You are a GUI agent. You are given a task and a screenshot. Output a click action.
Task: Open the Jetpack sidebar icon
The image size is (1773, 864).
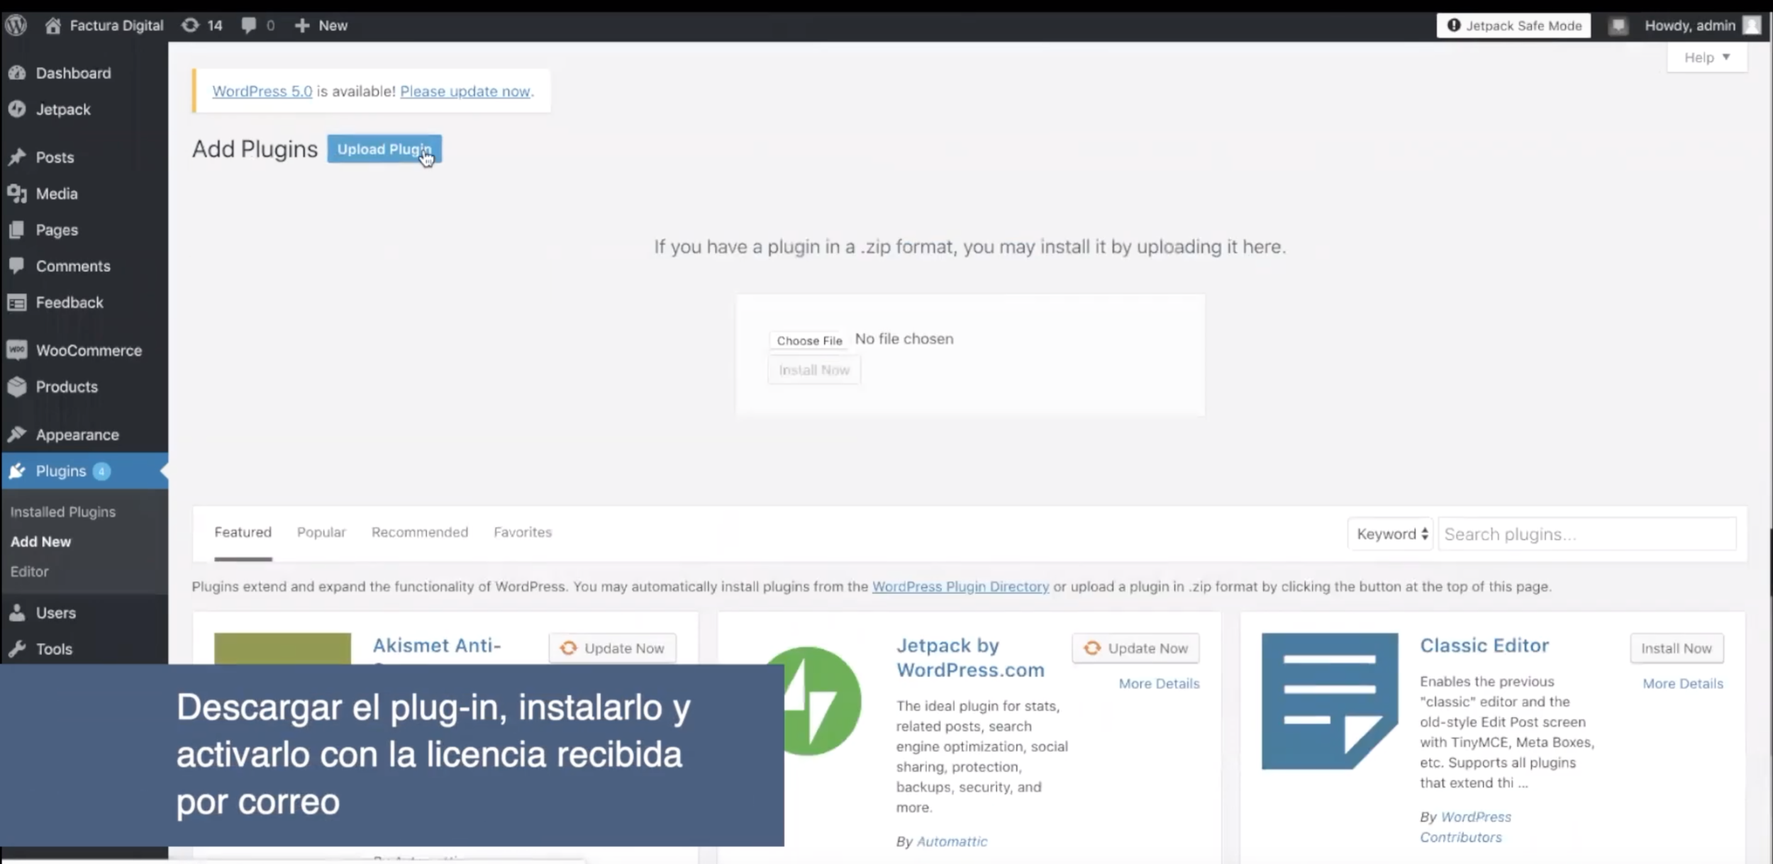point(17,109)
